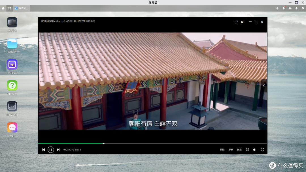Enter fullscreen mode
This screenshot has height=172, width=306.
point(262,150)
